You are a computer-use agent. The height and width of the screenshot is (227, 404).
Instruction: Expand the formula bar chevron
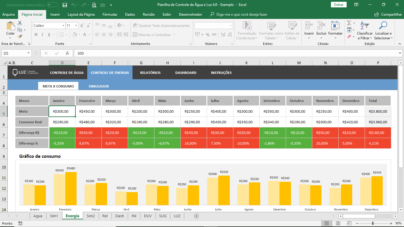400,53
